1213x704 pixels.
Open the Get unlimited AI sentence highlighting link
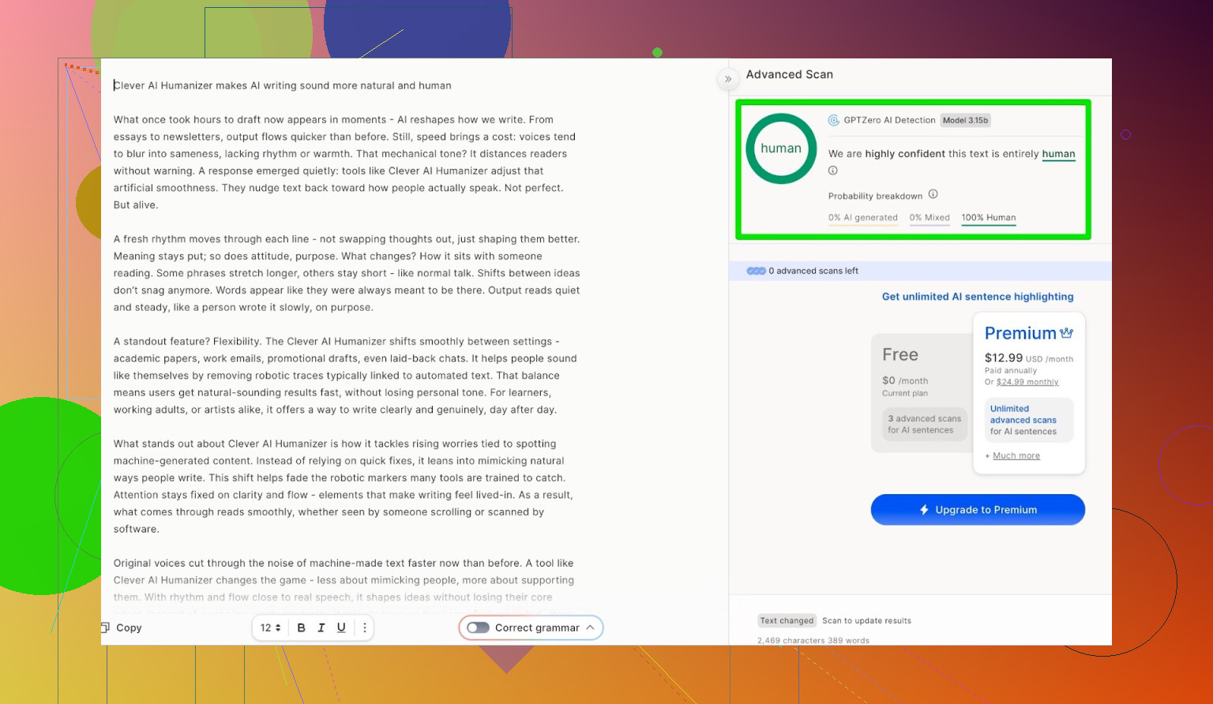[x=978, y=297]
